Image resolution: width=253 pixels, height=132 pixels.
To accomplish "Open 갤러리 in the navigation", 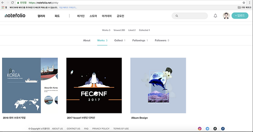I will point(41,16).
